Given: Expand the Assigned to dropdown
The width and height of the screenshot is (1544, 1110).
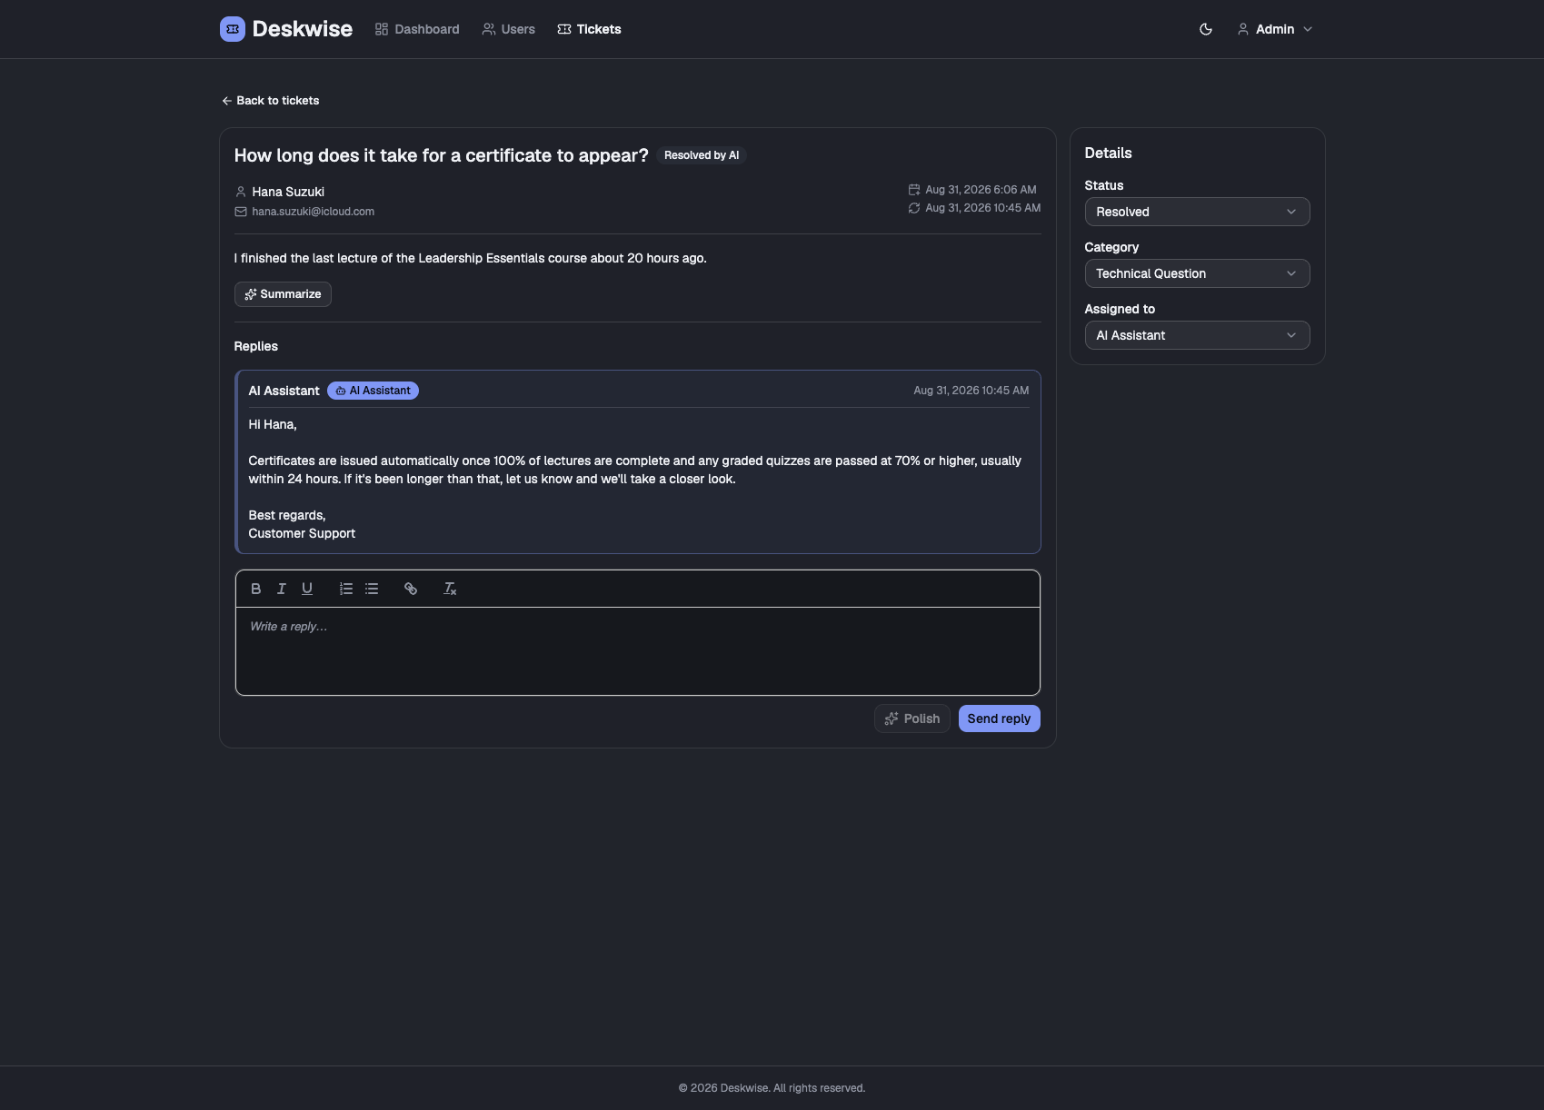Looking at the screenshot, I should 1197,335.
